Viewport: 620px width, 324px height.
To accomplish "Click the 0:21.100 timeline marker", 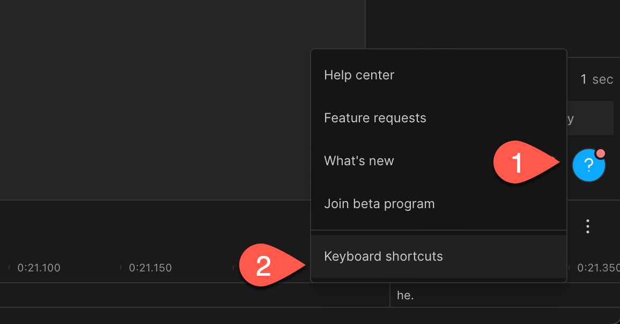I will [39, 268].
